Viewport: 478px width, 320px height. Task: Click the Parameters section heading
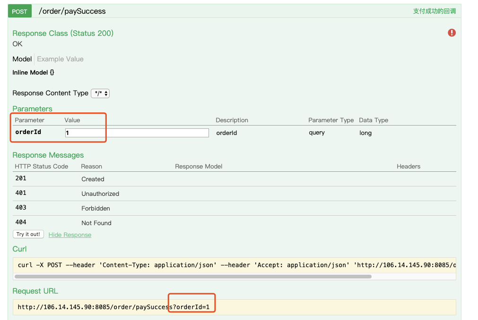(32, 109)
